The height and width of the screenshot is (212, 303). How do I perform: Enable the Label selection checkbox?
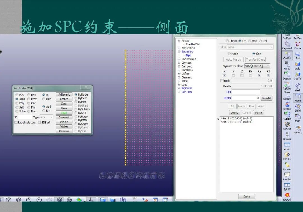pyautogui.click(x=16, y=123)
